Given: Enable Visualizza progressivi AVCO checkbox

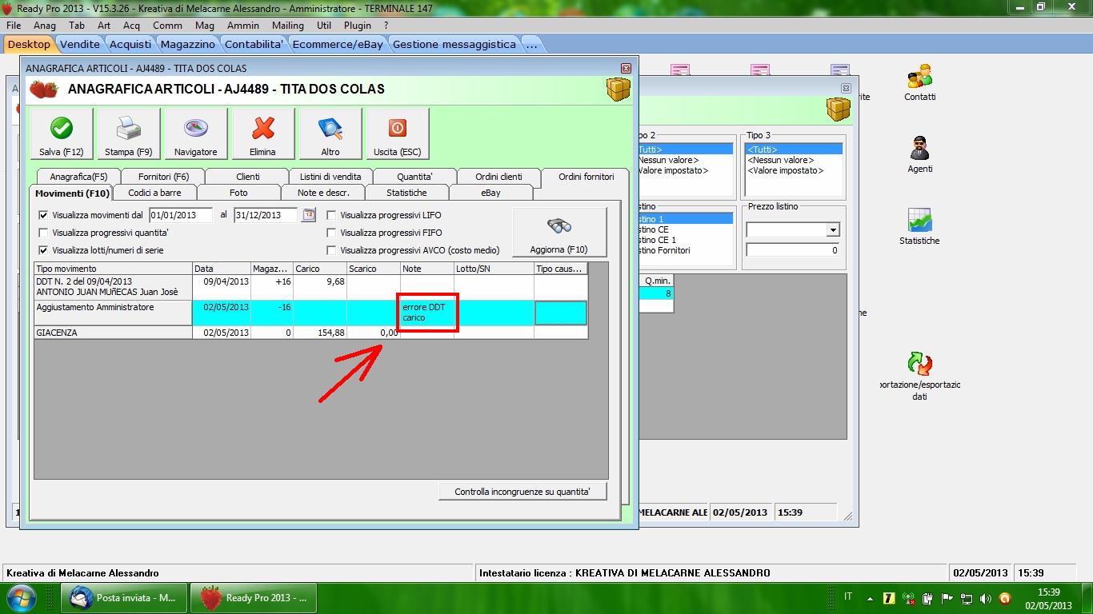Looking at the screenshot, I should (331, 250).
